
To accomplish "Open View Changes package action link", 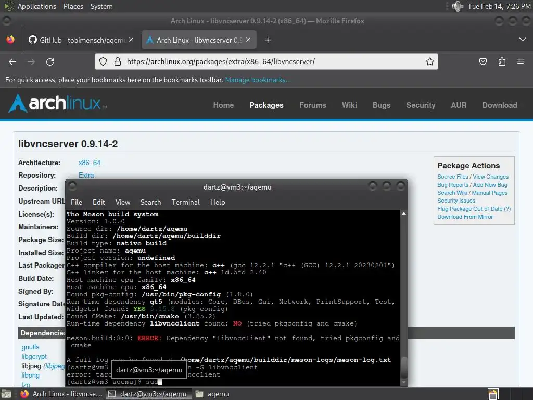I will coord(490,177).
